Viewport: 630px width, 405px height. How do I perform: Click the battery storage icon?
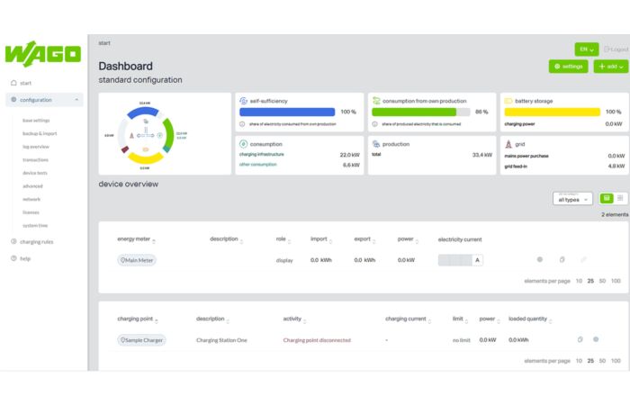tap(508, 101)
